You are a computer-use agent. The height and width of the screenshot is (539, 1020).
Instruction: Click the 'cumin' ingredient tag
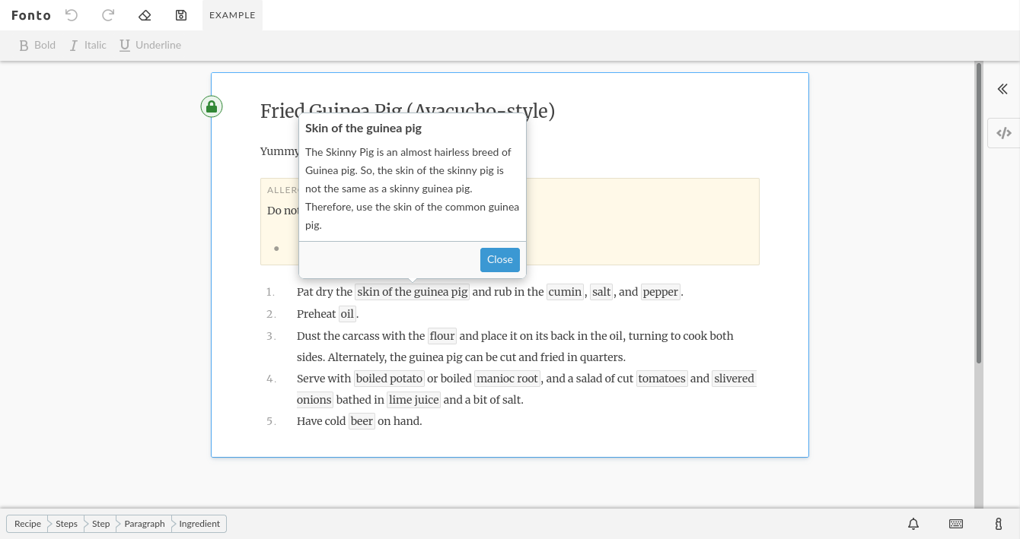[x=565, y=292]
